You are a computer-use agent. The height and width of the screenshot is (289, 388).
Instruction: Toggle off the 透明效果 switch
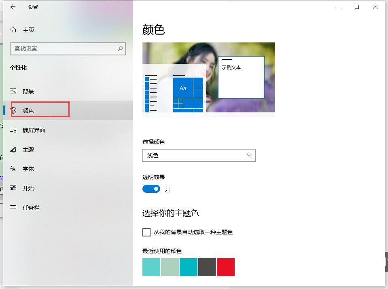click(151, 189)
